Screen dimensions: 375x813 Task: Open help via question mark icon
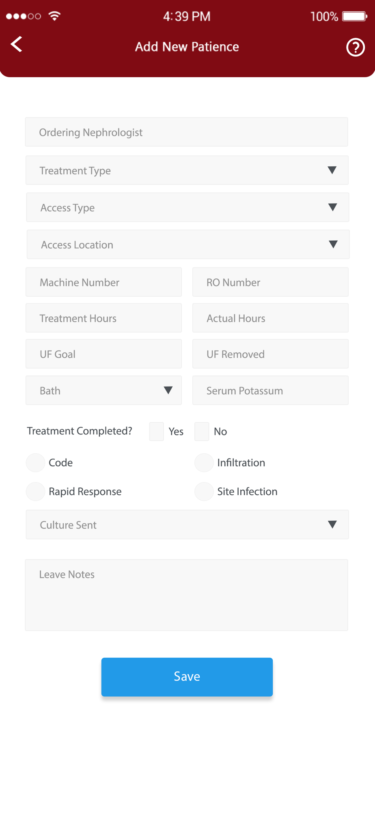(x=356, y=47)
